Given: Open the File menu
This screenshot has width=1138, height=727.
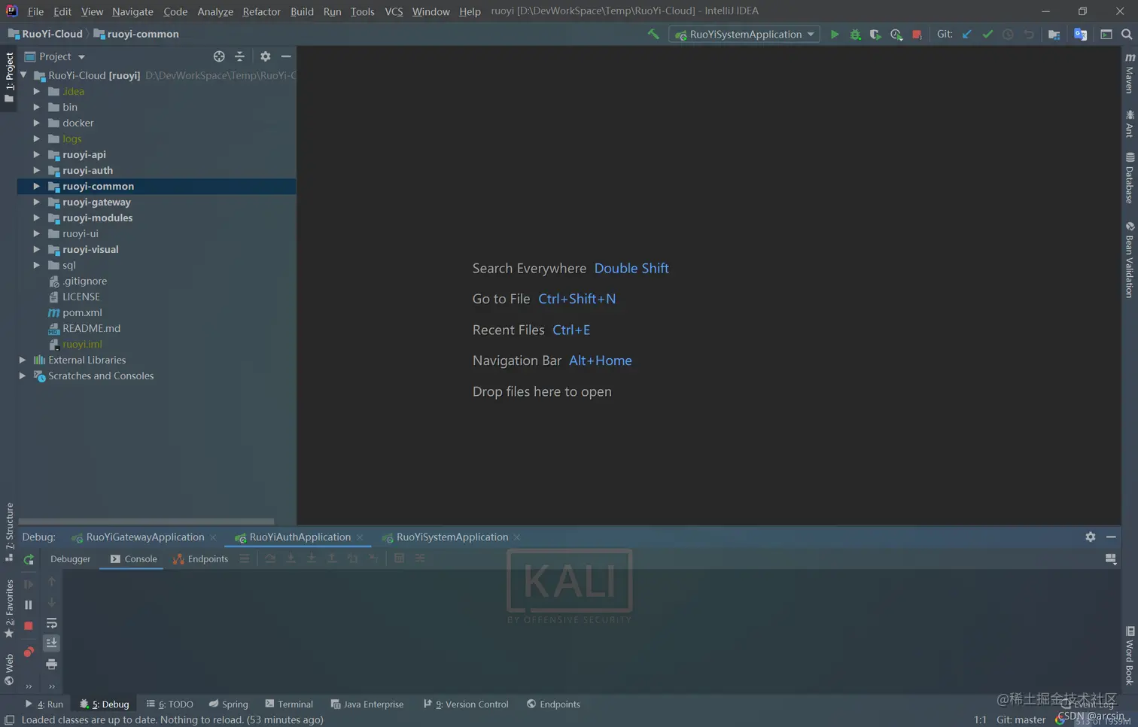Looking at the screenshot, I should pyautogui.click(x=35, y=11).
